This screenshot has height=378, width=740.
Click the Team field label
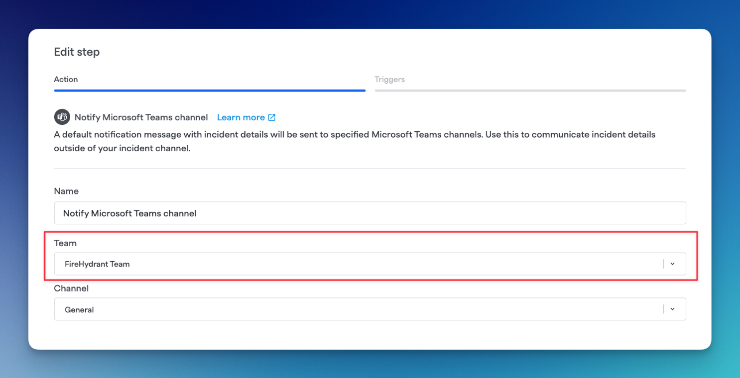pyautogui.click(x=65, y=243)
